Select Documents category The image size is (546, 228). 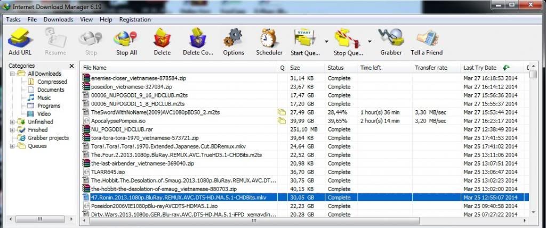(51, 90)
